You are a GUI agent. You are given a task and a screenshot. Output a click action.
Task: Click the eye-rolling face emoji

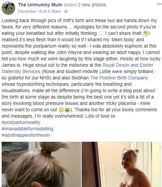(x=61, y=110)
